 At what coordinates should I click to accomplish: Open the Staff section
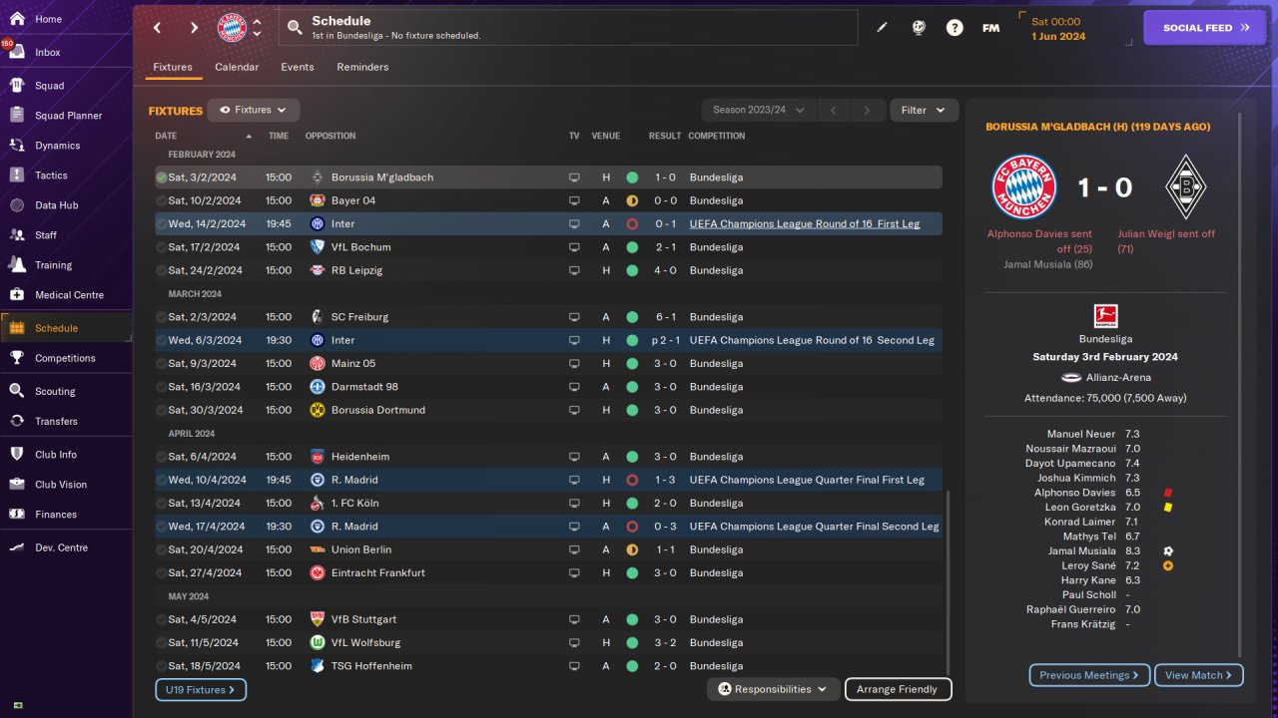tap(66, 235)
